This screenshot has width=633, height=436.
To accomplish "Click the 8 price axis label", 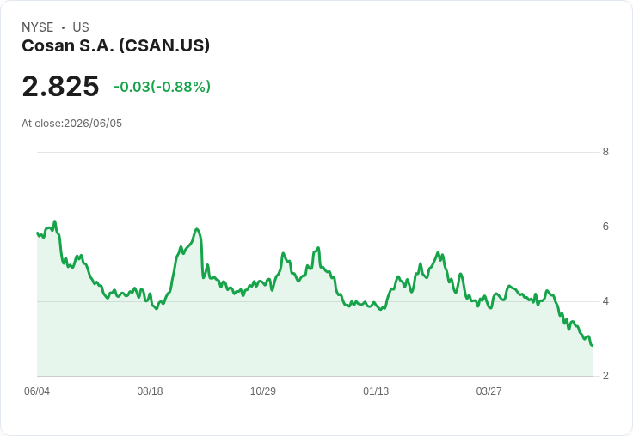I will tap(605, 152).
